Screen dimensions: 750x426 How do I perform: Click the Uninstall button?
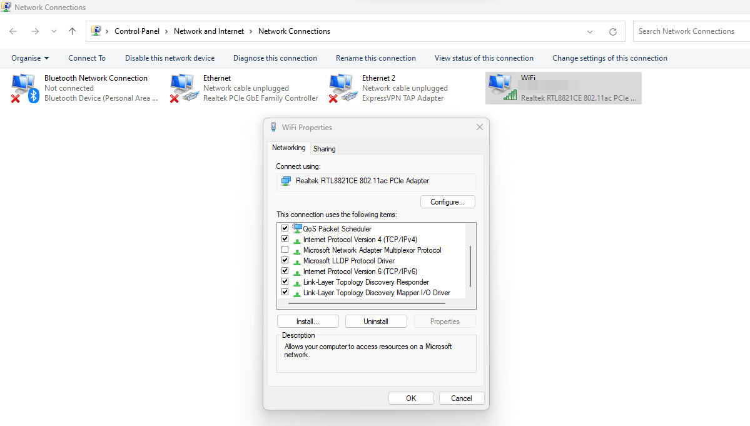(x=375, y=321)
